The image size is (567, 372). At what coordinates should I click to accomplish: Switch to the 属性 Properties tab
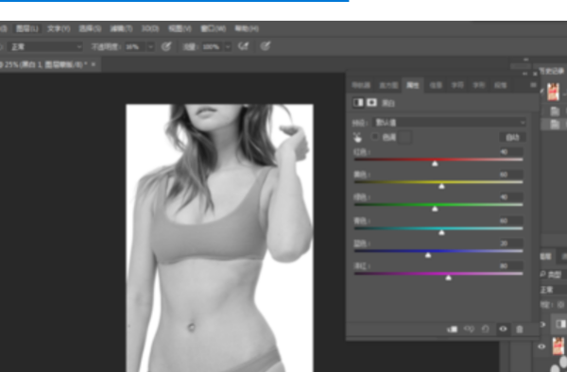click(x=413, y=85)
